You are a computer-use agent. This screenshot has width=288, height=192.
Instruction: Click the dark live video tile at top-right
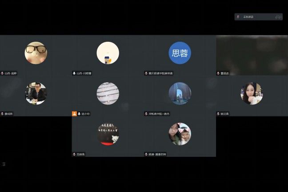pos(252,52)
